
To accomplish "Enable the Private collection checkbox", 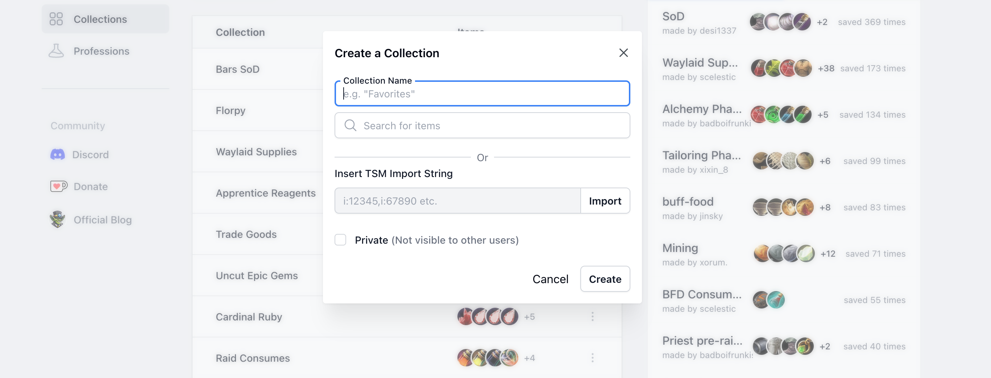I will [x=340, y=240].
